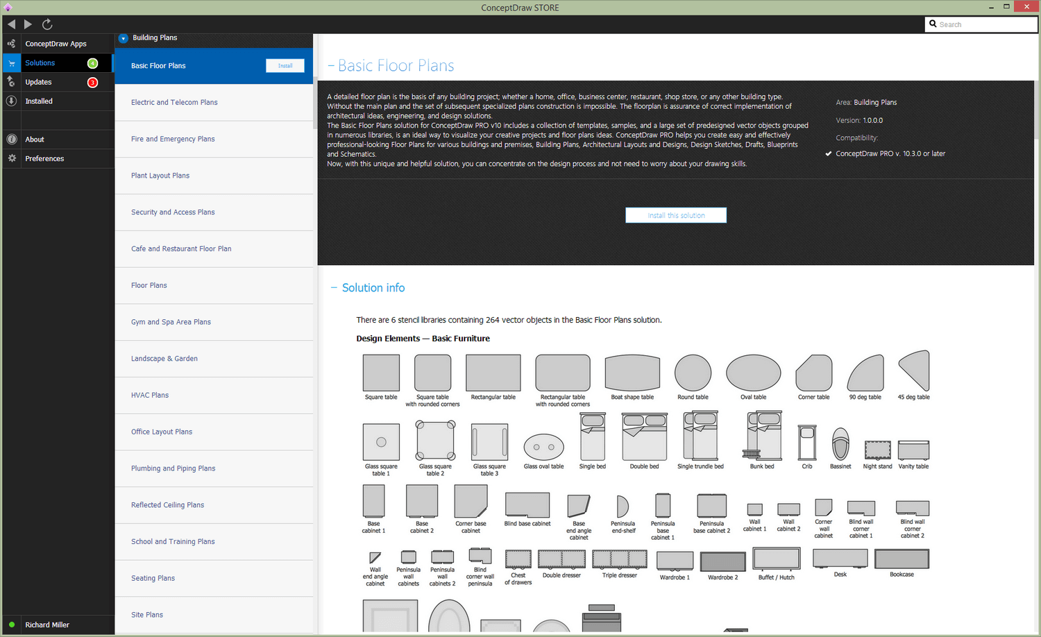Open the Floor Plans solution

[214, 286]
